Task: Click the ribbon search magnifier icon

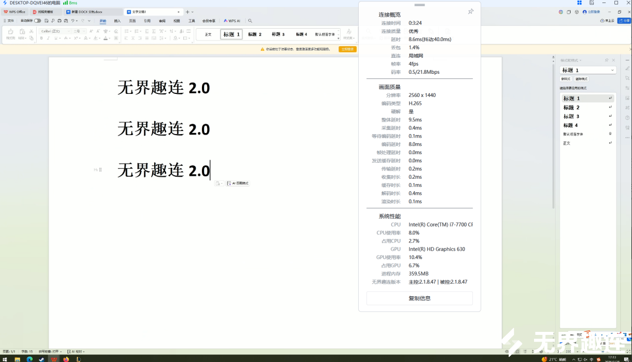Action: (250, 21)
